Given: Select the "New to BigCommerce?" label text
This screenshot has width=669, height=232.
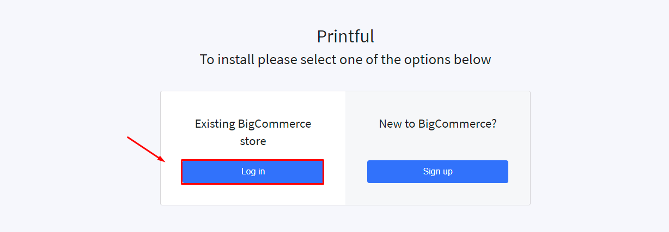Looking at the screenshot, I should [x=437, y=124].
